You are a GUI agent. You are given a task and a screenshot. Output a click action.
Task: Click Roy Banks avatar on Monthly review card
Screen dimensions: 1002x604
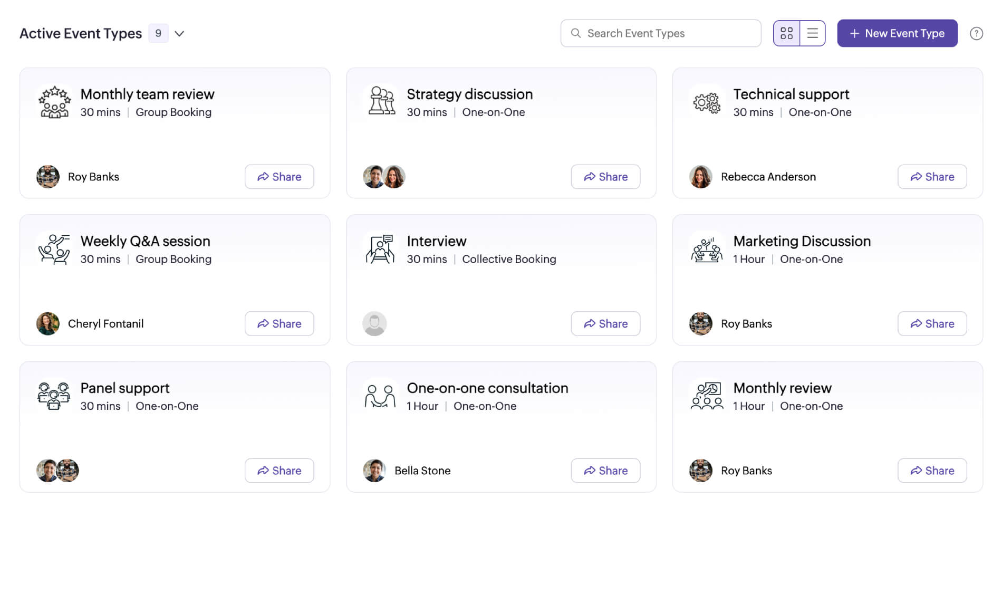(x=701, y=471)
